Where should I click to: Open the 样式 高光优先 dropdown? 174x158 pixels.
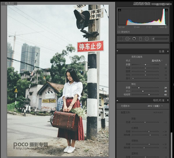[x=157, y=61]
